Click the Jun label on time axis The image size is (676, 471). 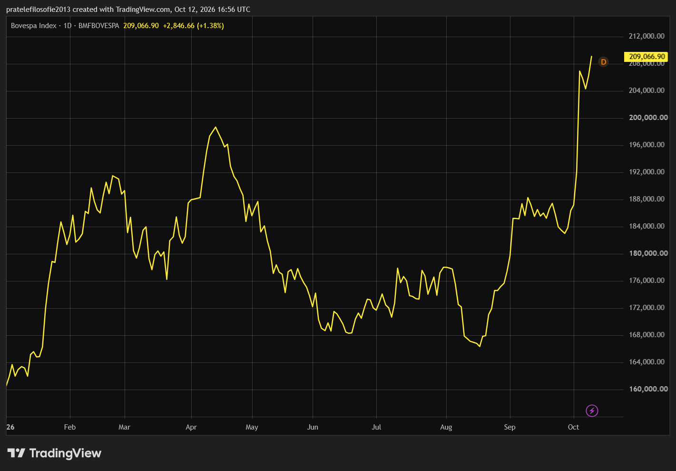(x=313, y=427)
